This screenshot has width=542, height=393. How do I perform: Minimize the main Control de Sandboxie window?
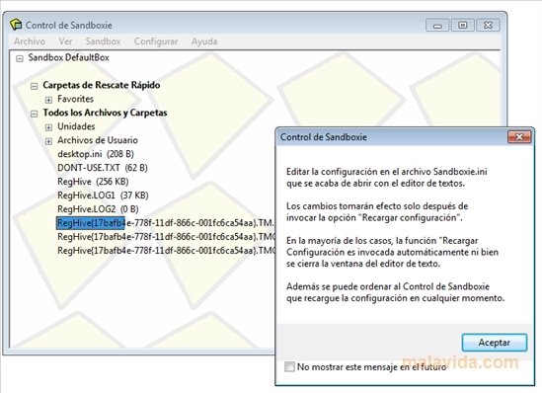(437, 26)
